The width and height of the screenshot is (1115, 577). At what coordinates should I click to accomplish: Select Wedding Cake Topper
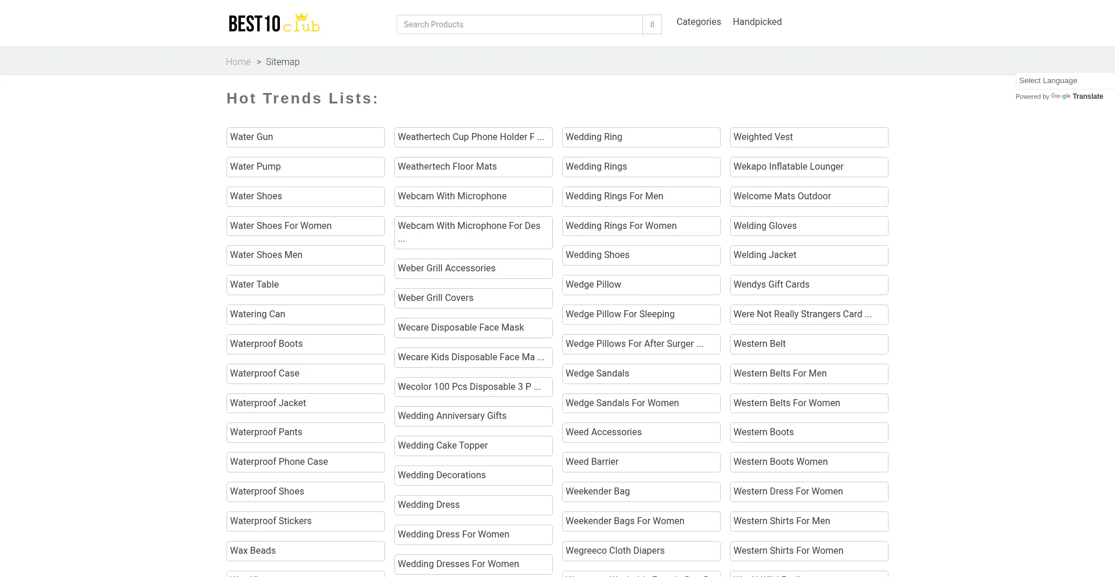[473, 446]
